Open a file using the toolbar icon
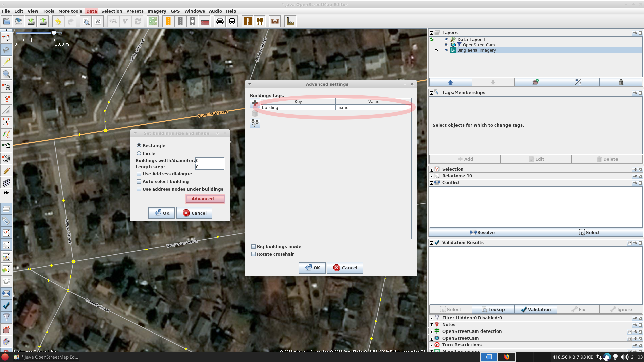The width and height of the screenshot is (644, 362). pyautogui.click(x=7, y=21)
